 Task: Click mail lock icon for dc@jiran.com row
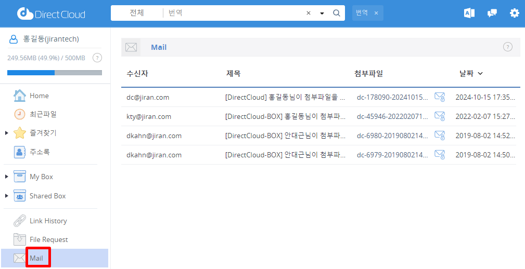tap(440, 97)
